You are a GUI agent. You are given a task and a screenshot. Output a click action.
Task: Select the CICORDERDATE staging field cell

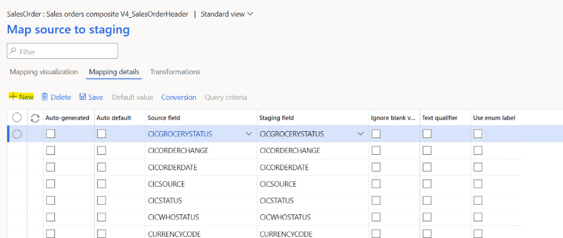[313, 168]
